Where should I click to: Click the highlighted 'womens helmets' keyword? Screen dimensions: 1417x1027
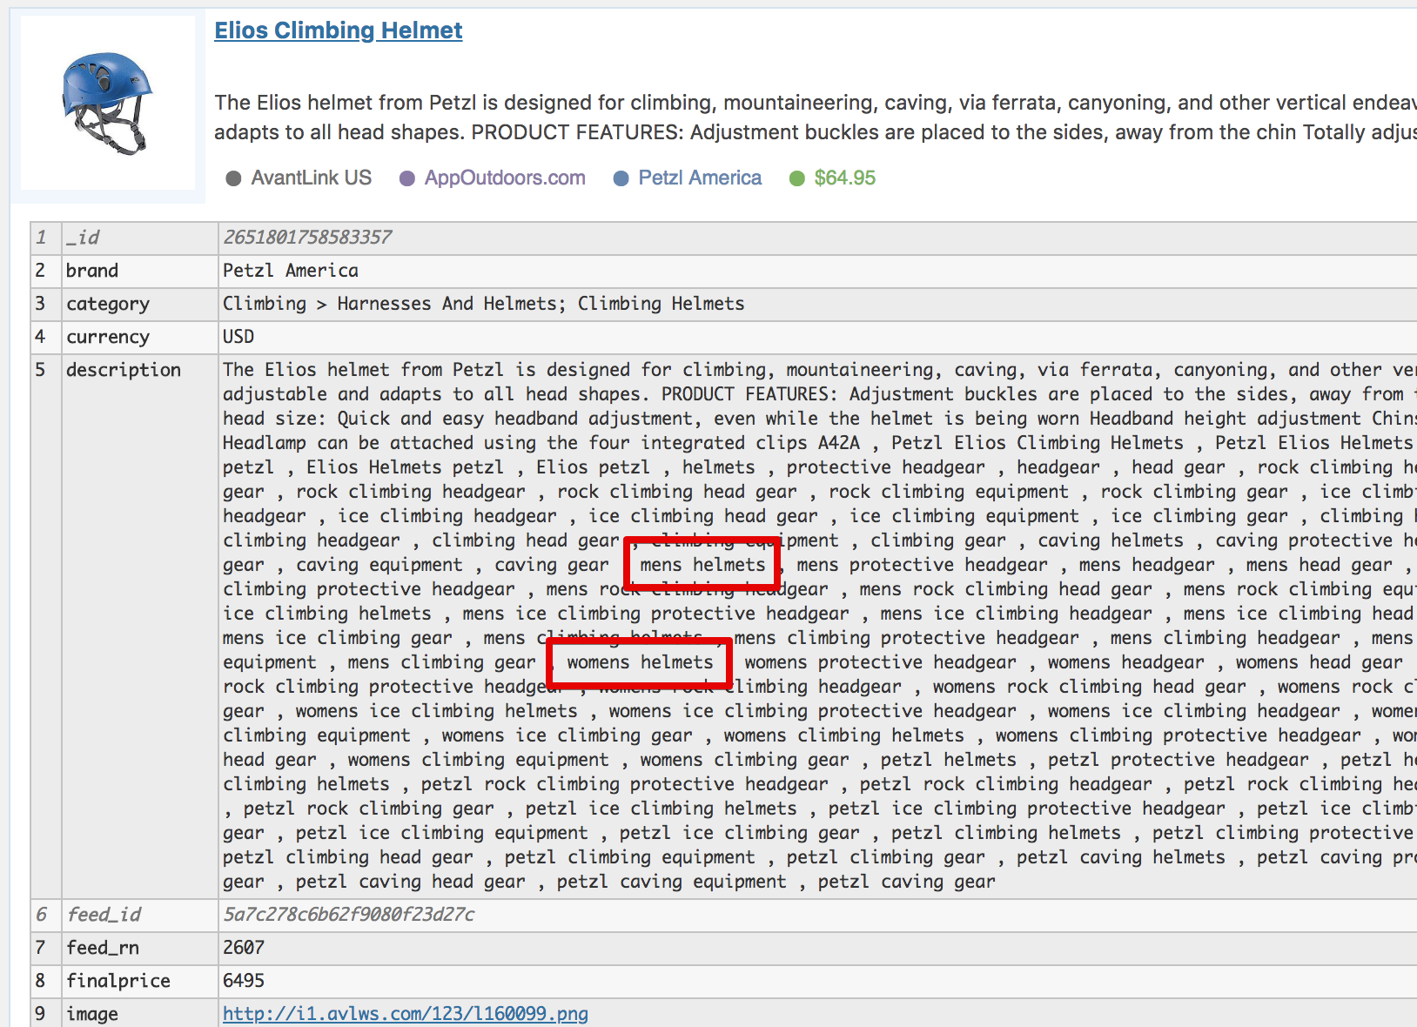pyautogui.click(x=640, y=662)
